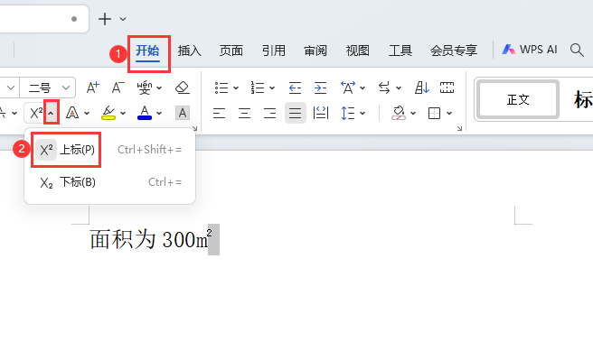Image resolution: width=593 pixels, height=360 pixels.
Task: Show or hide paragraph marks icon
Action: point(447,88)
